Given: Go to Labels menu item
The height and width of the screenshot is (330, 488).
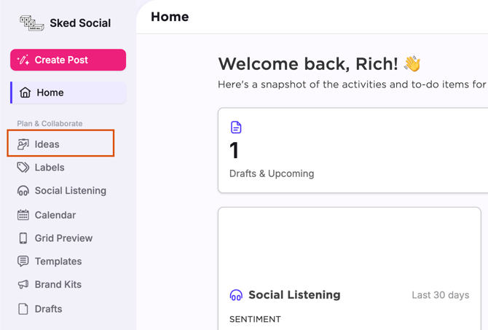Looking at the screenshot, I should [50, 168].
